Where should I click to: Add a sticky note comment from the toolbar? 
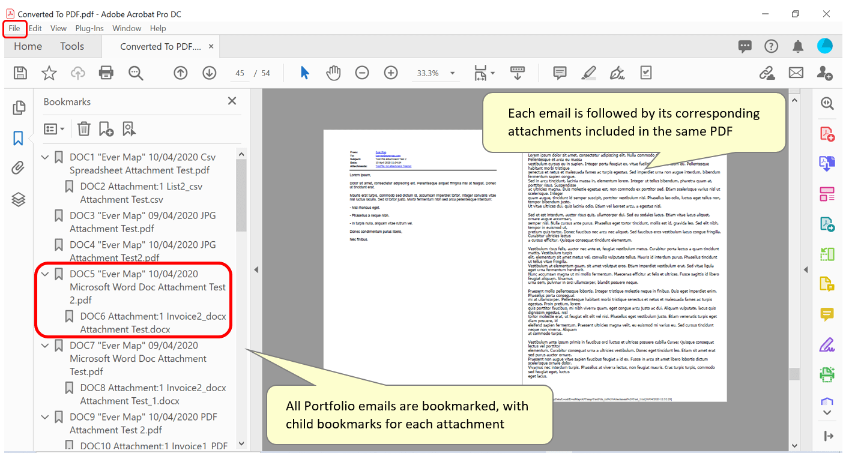pos(560,73)
